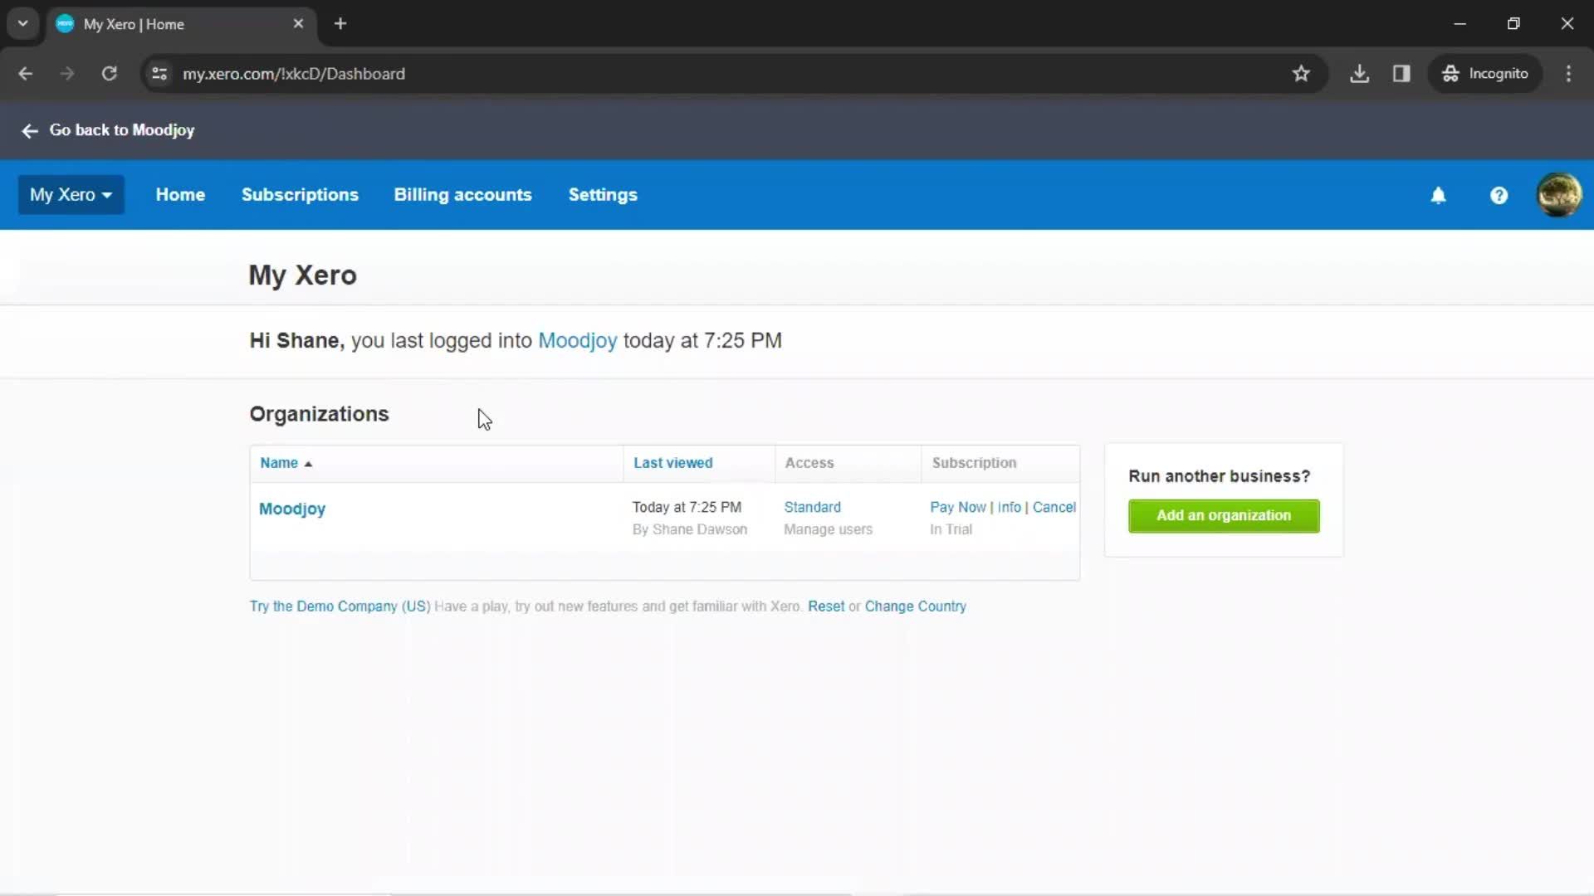Minimize the browser window
This screenshot has width=1594, height=896.
[1460, 24]
